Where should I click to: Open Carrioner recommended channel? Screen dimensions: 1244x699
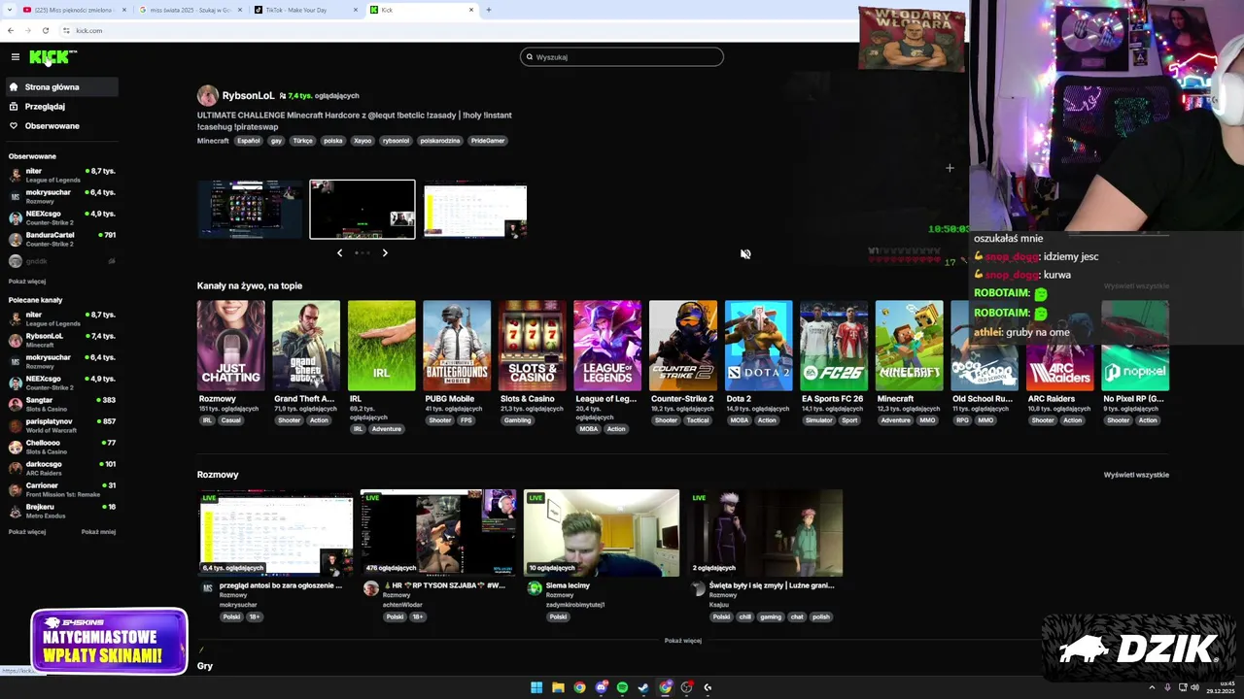(61, 489)
